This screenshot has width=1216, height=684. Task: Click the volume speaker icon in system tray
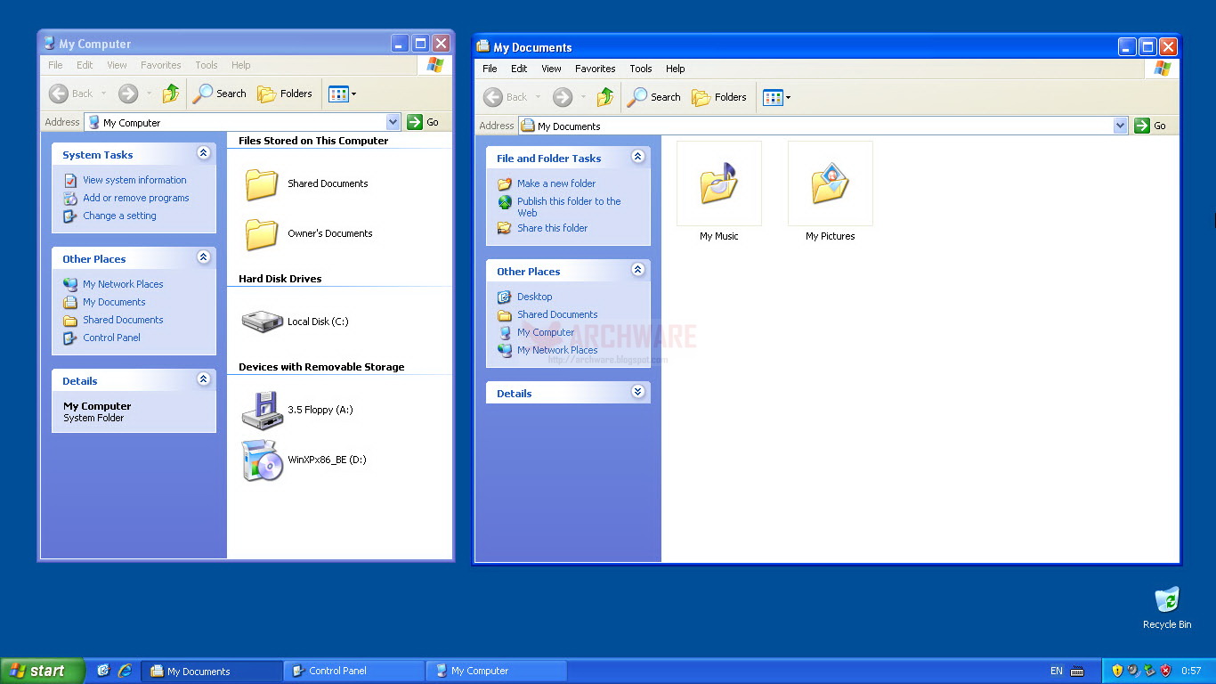pos(1134,671)
